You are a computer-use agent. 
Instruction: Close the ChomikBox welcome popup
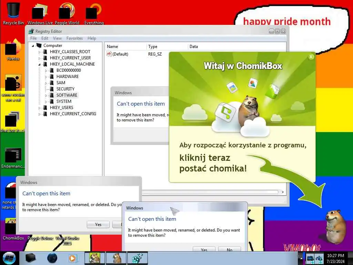(x=311, y=57)
